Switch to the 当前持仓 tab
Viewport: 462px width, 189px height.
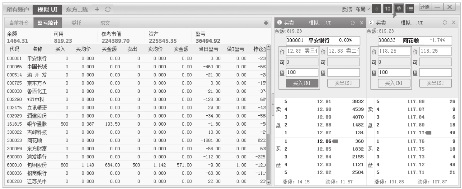click(19, 23)
